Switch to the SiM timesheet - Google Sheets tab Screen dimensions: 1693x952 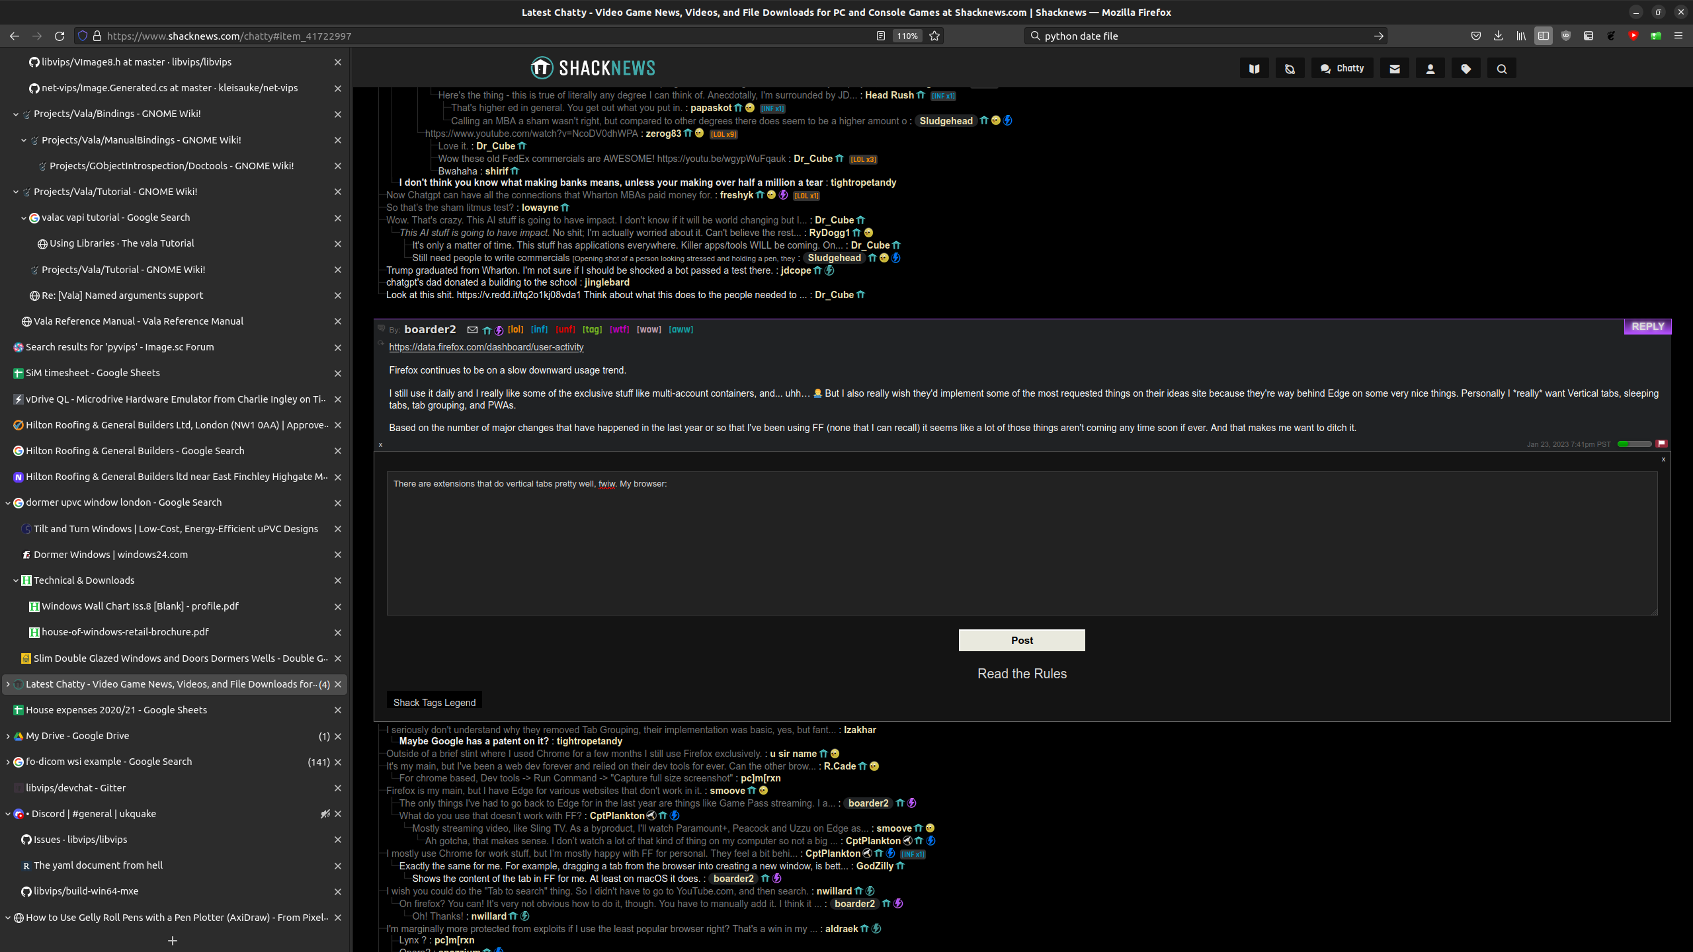point(175,373)
